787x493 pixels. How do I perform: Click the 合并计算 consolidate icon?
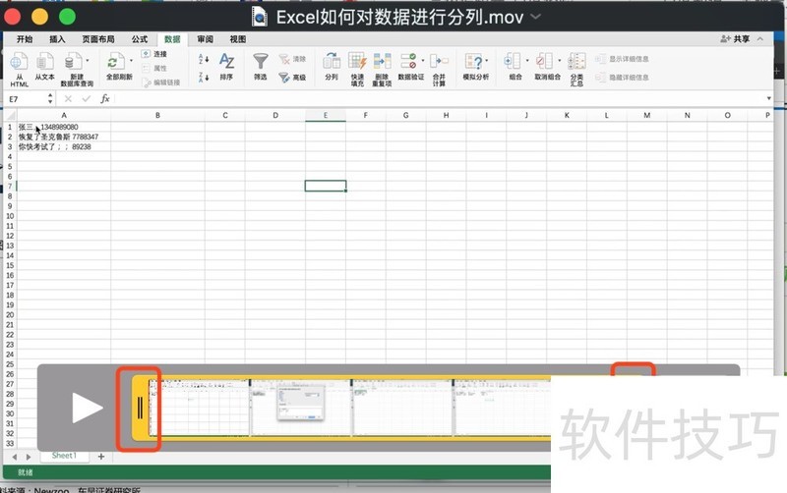point(439,62)
